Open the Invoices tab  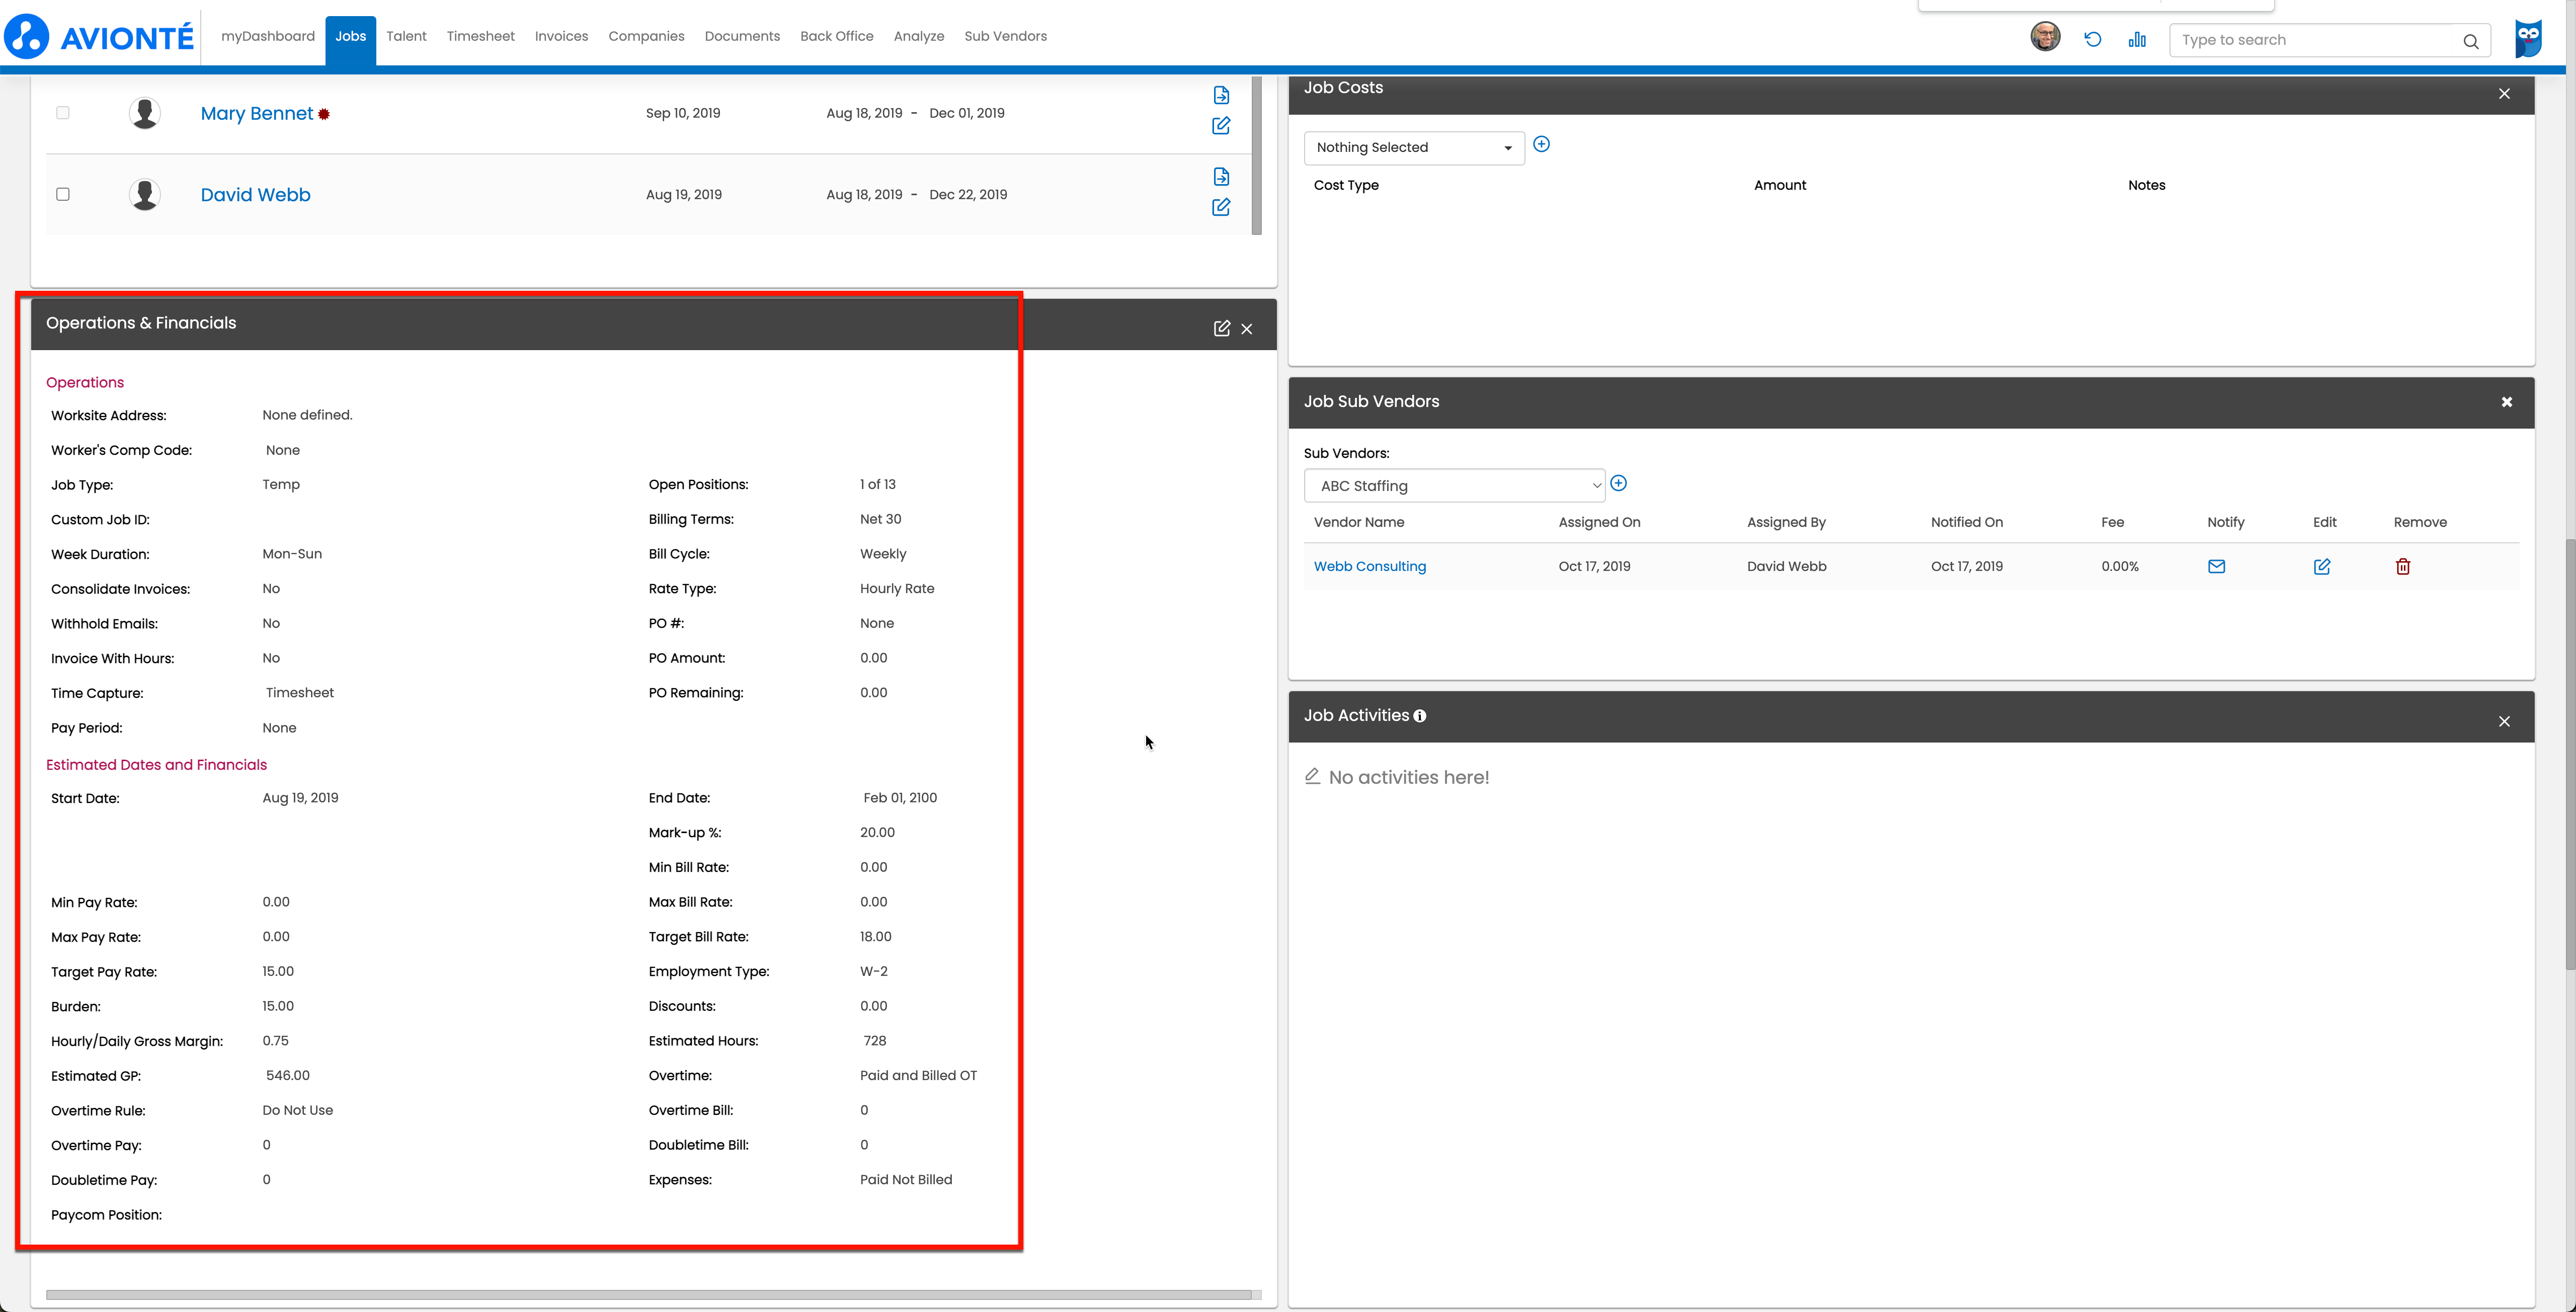561,36
